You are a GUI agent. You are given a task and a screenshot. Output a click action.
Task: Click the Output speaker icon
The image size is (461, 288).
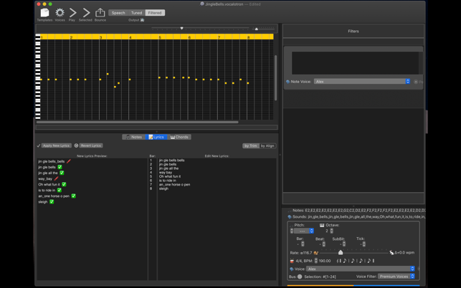142,20
